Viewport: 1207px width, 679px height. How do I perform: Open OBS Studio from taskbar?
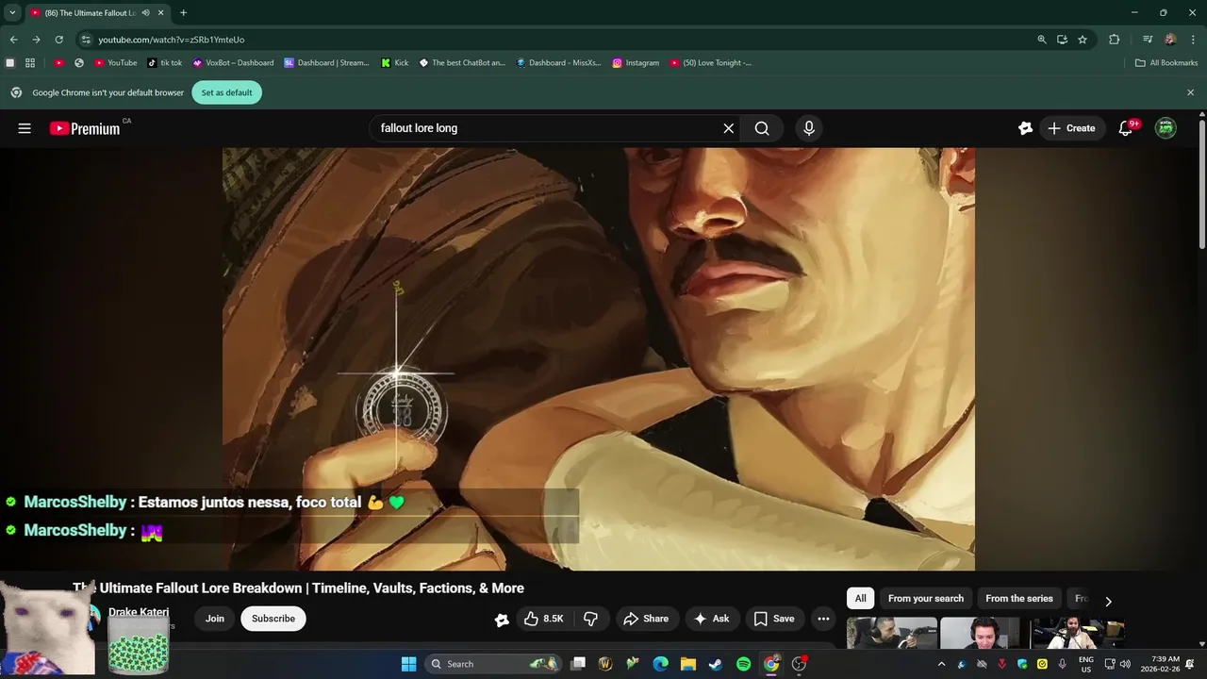799,664
